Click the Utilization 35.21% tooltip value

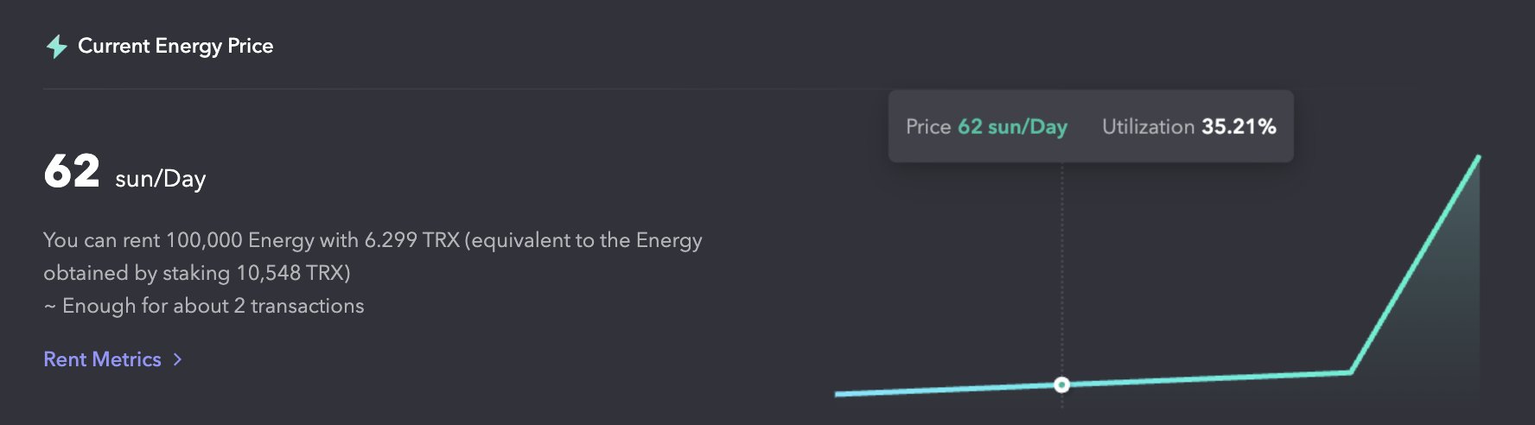1238,127
